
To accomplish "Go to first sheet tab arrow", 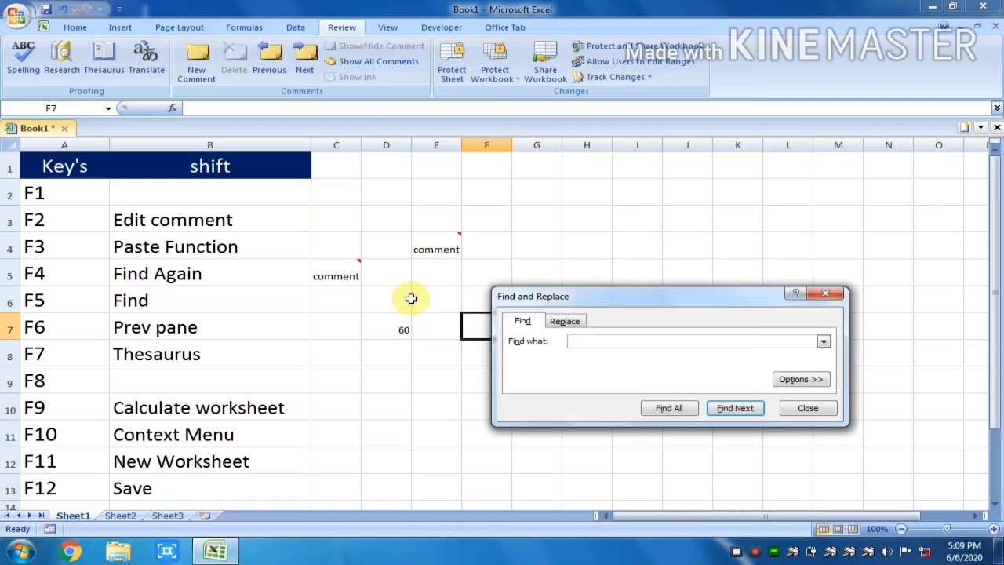I will (x=8, y=516).
